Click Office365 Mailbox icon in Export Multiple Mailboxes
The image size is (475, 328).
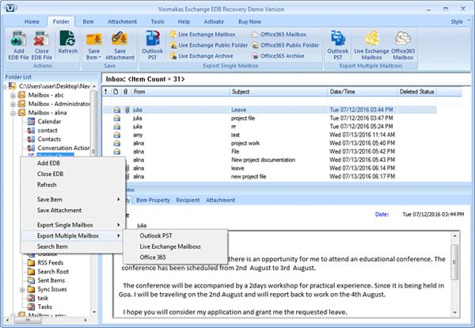[x=403, y=42]
